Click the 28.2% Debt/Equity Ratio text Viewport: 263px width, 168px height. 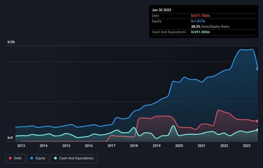pyautogui.click(x=210, y=27)
